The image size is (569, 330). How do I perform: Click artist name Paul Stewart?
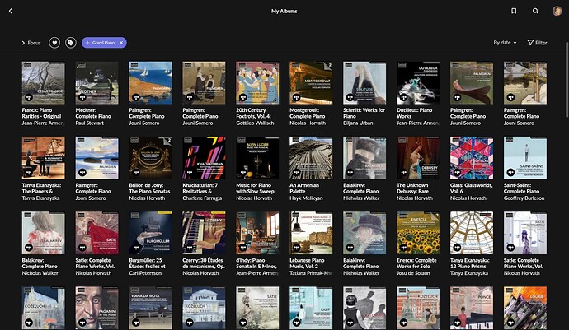click(x=90, y=123)
